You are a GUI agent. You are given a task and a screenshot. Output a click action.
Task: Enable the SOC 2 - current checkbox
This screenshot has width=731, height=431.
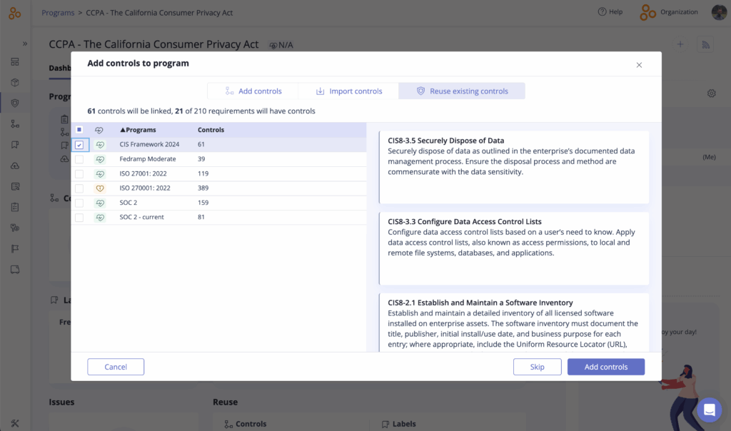(x=79, y=218)
